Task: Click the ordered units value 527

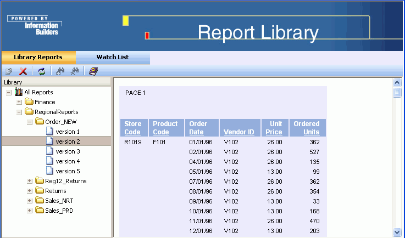Action: click(314, 152)
